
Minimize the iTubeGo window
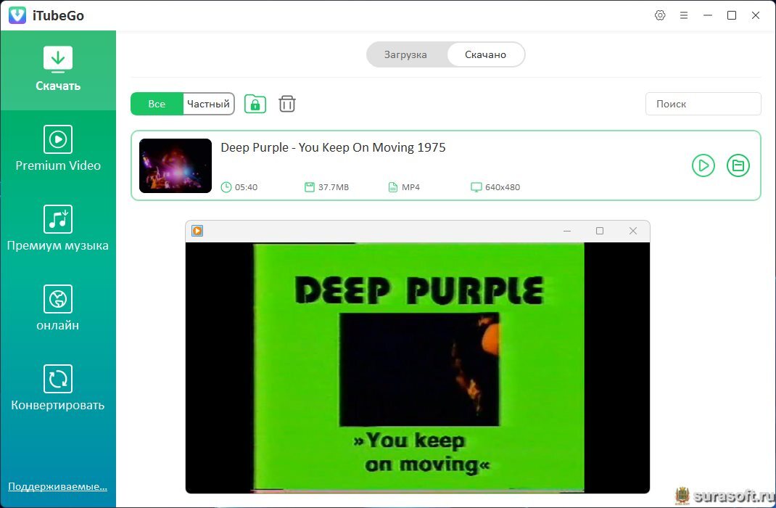708,15
